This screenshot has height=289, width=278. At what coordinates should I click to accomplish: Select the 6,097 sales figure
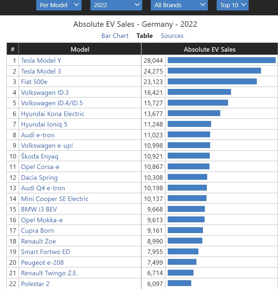pos(155,284)
